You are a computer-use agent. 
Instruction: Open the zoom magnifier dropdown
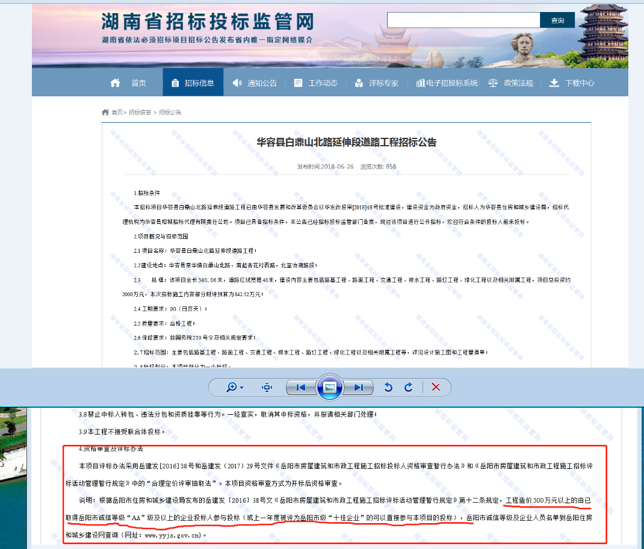coord(235,387)
